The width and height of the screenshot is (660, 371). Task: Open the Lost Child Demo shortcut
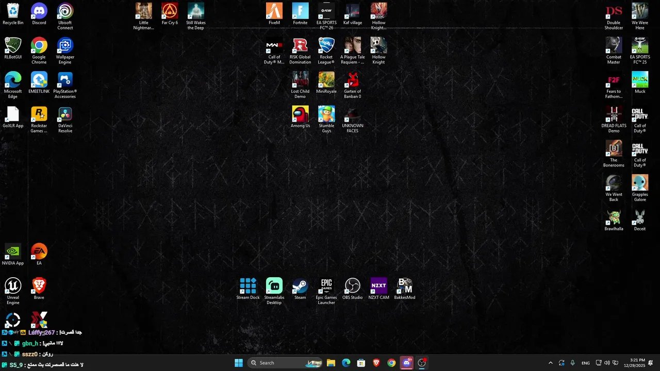(300, 85)
